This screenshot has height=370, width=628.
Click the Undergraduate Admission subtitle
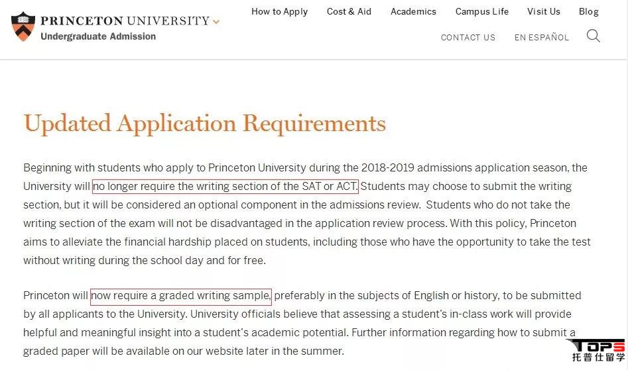(x=98, y=36)
